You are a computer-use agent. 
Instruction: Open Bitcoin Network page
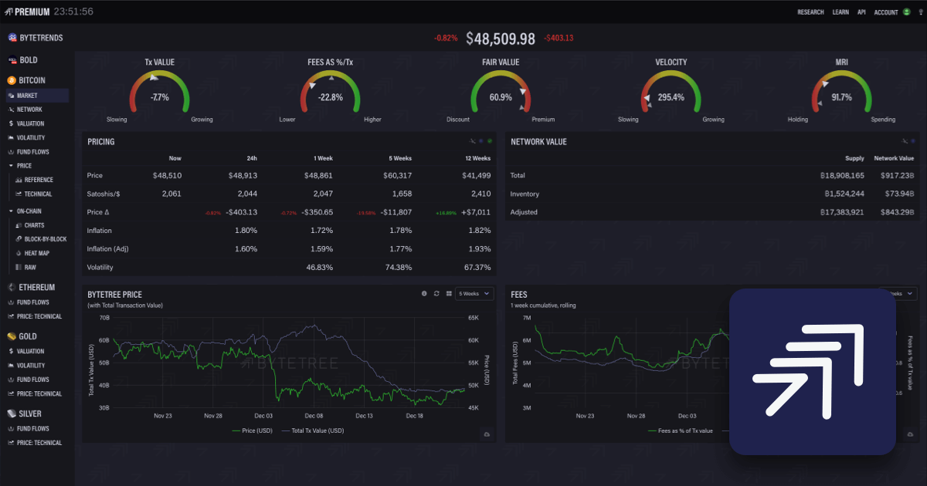(x=29, y=110)
